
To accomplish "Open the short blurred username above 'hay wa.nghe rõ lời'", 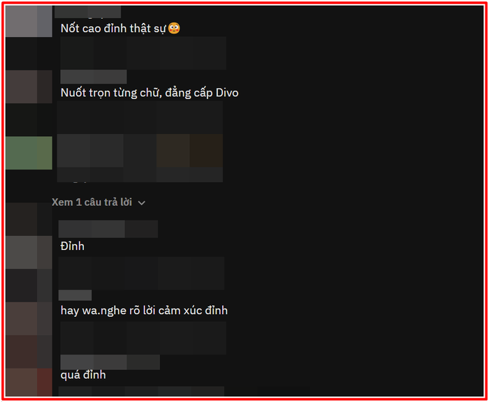I will pos(75,295).
